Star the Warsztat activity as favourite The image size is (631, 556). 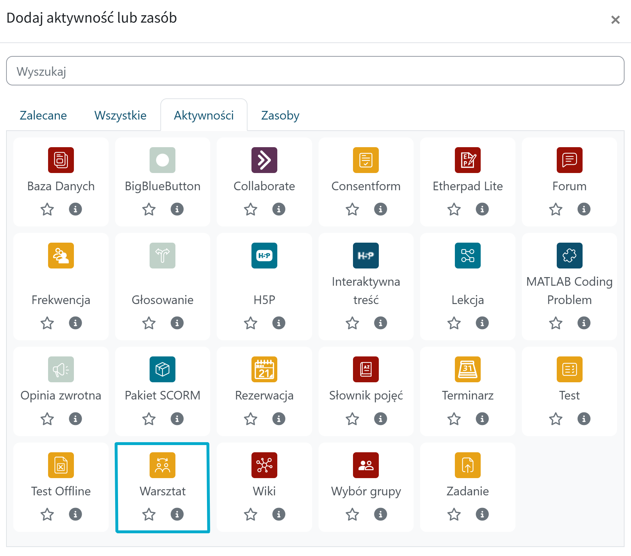click(x=149, y=514)
